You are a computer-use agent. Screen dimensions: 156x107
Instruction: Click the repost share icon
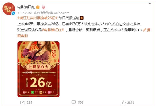pyautogui.click(x=22, y=102)
